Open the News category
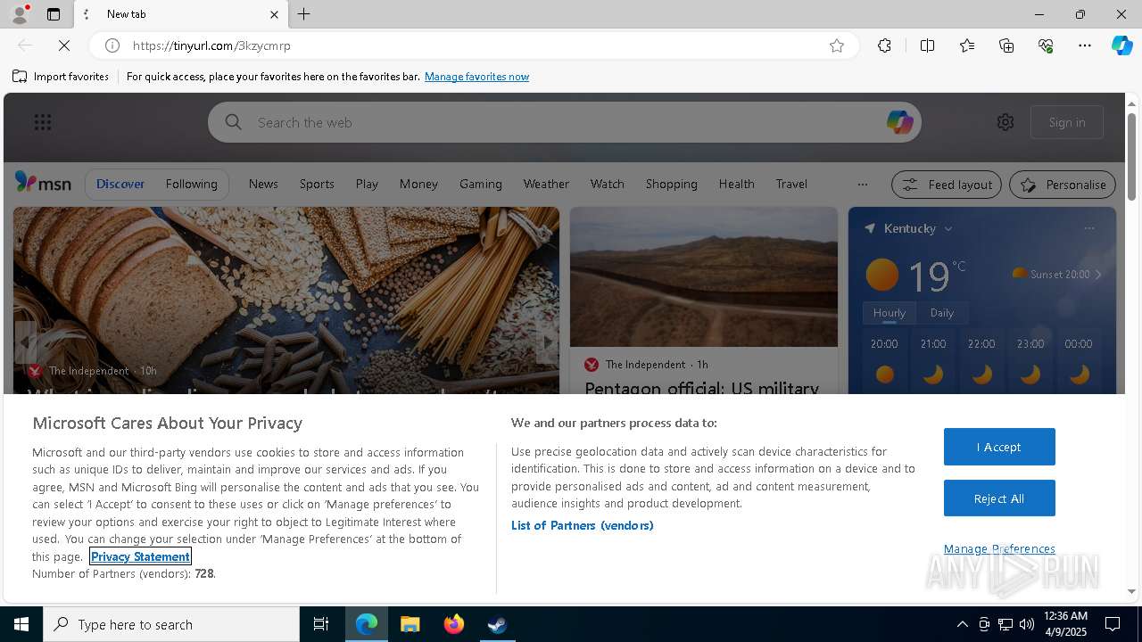 [263, 184]
